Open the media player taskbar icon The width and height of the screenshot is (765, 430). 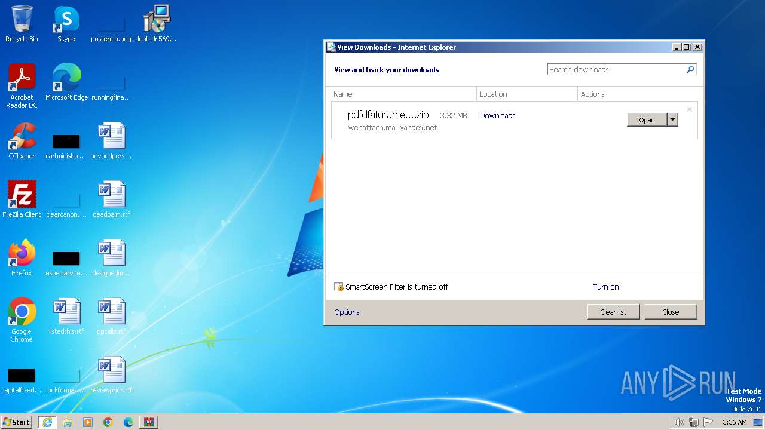(x=88, y=422)
